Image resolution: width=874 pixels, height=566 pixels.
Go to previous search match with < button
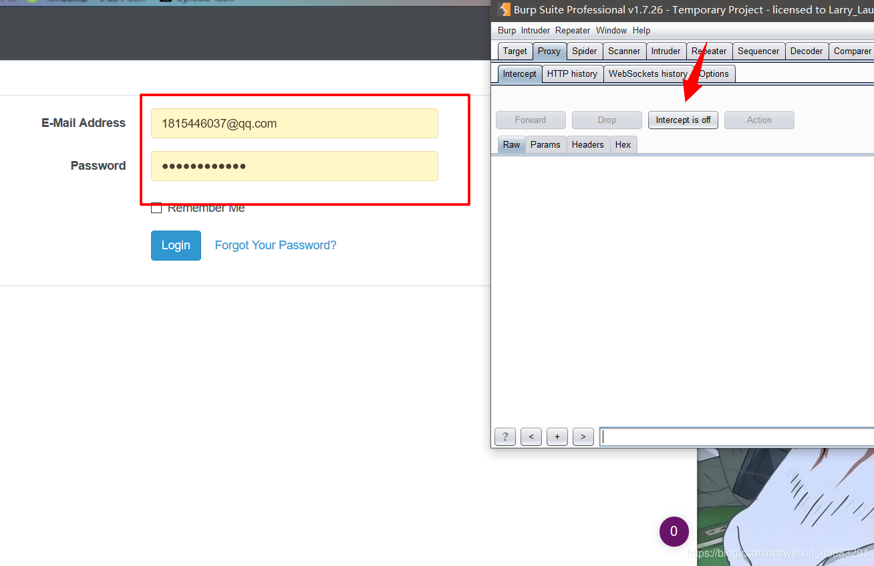531,437
